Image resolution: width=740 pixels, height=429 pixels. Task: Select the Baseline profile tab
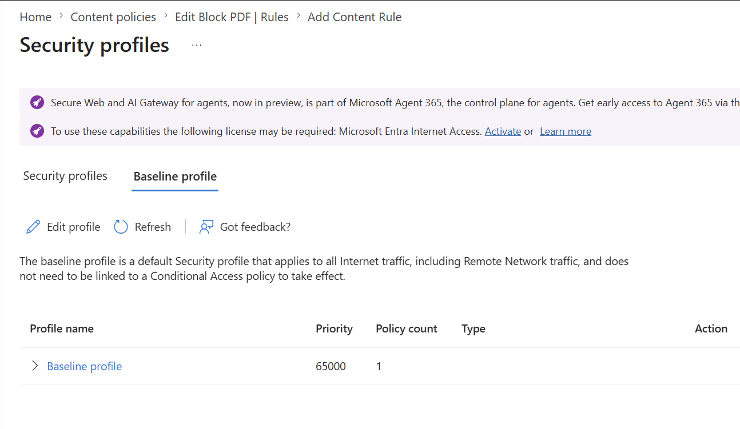tap(175, 177)
